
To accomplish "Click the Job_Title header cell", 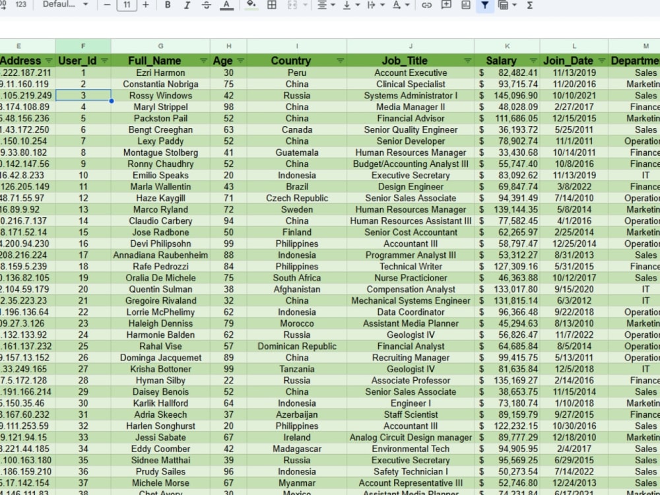I will pos(411,61).
